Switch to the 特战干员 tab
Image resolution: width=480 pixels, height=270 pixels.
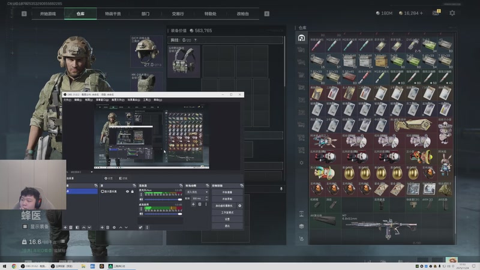(x=113, y=14)
